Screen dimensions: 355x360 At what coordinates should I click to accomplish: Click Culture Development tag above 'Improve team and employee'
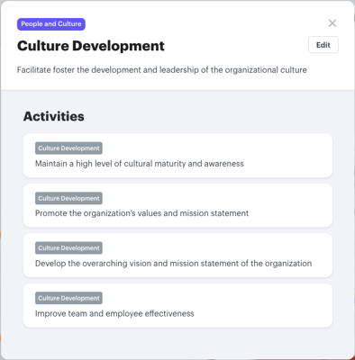68,298
